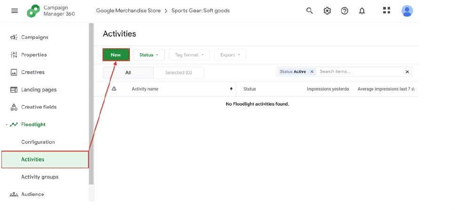Open Activity groups under Floodlight
The height and width of the screenshot is (210, 455).
(40, 177)
